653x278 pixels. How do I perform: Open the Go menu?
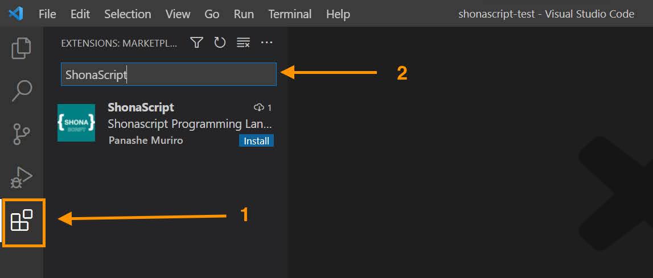click(212, 14)
